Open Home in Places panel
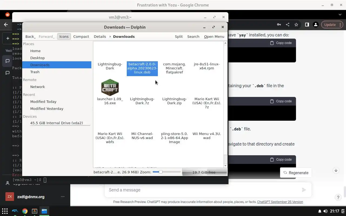 (x=57, y=51)
